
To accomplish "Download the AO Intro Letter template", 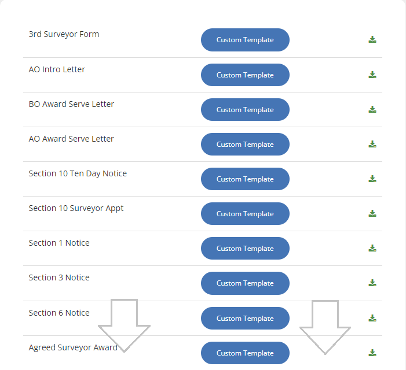I will pos(372,75).
